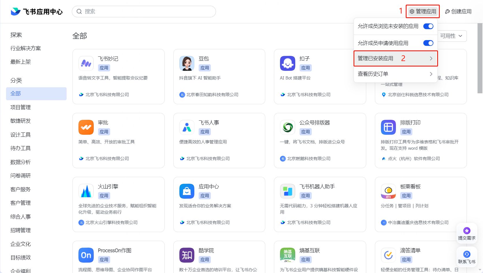The image size is (483, 273).
Task: Click 中冶赛迪重庆信息技术有限公司 vendor name
Action: 418,223
